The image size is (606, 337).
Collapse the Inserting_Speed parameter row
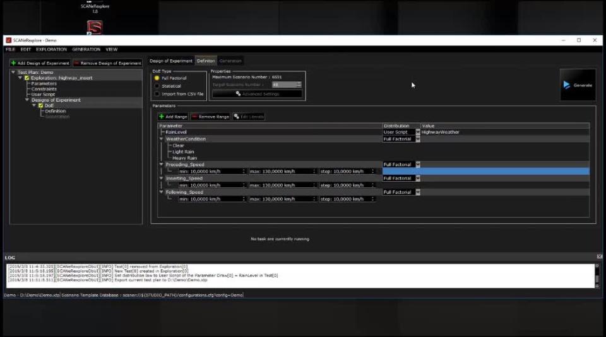pos(161,178)
